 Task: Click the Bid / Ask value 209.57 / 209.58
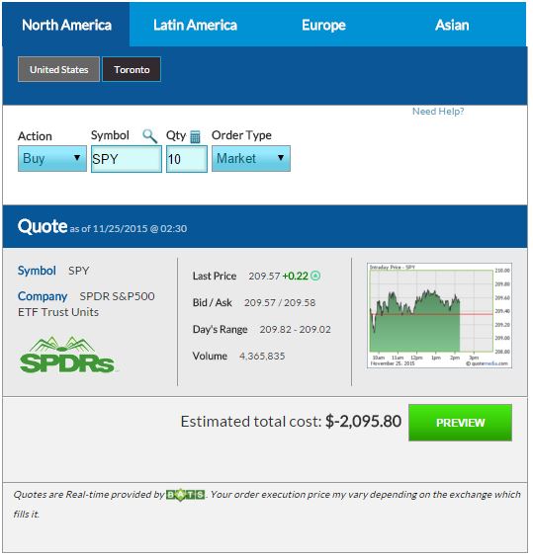(280, 302)
